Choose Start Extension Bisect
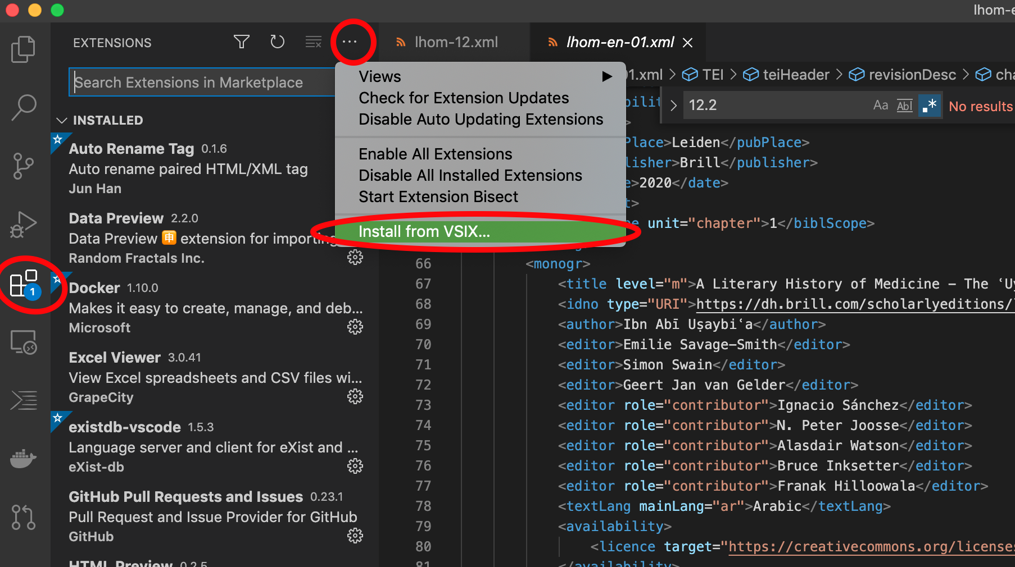 click(x=481, y=196)
